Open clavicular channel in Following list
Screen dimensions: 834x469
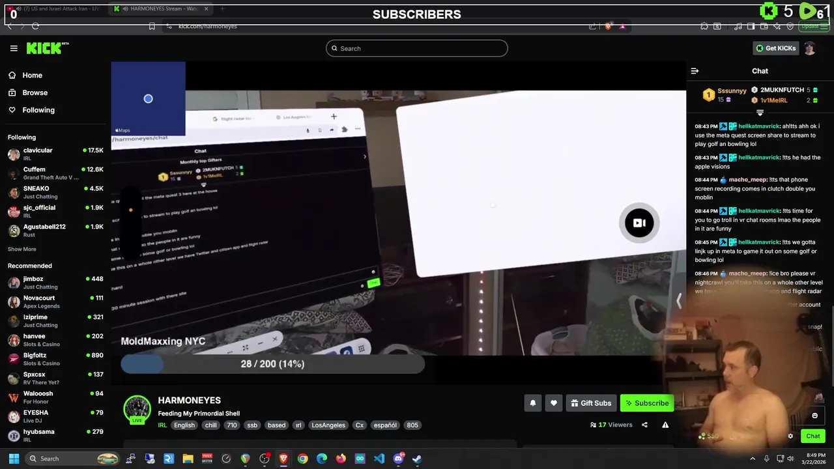point(55,154)
